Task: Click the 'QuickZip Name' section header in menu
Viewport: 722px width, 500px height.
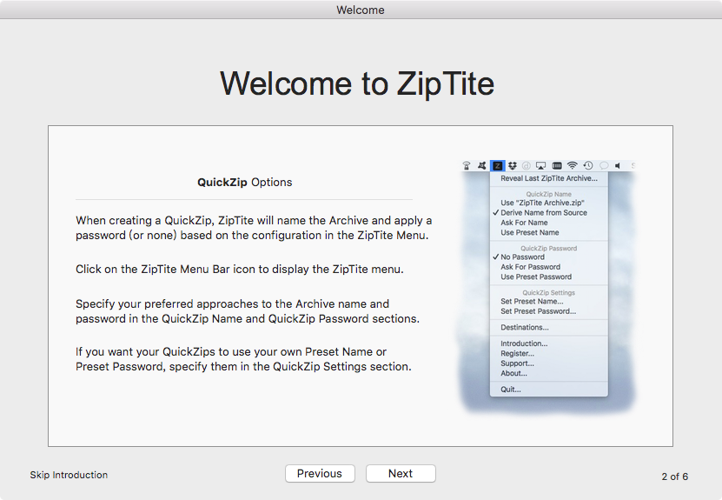Action: [x=549, y=194]
